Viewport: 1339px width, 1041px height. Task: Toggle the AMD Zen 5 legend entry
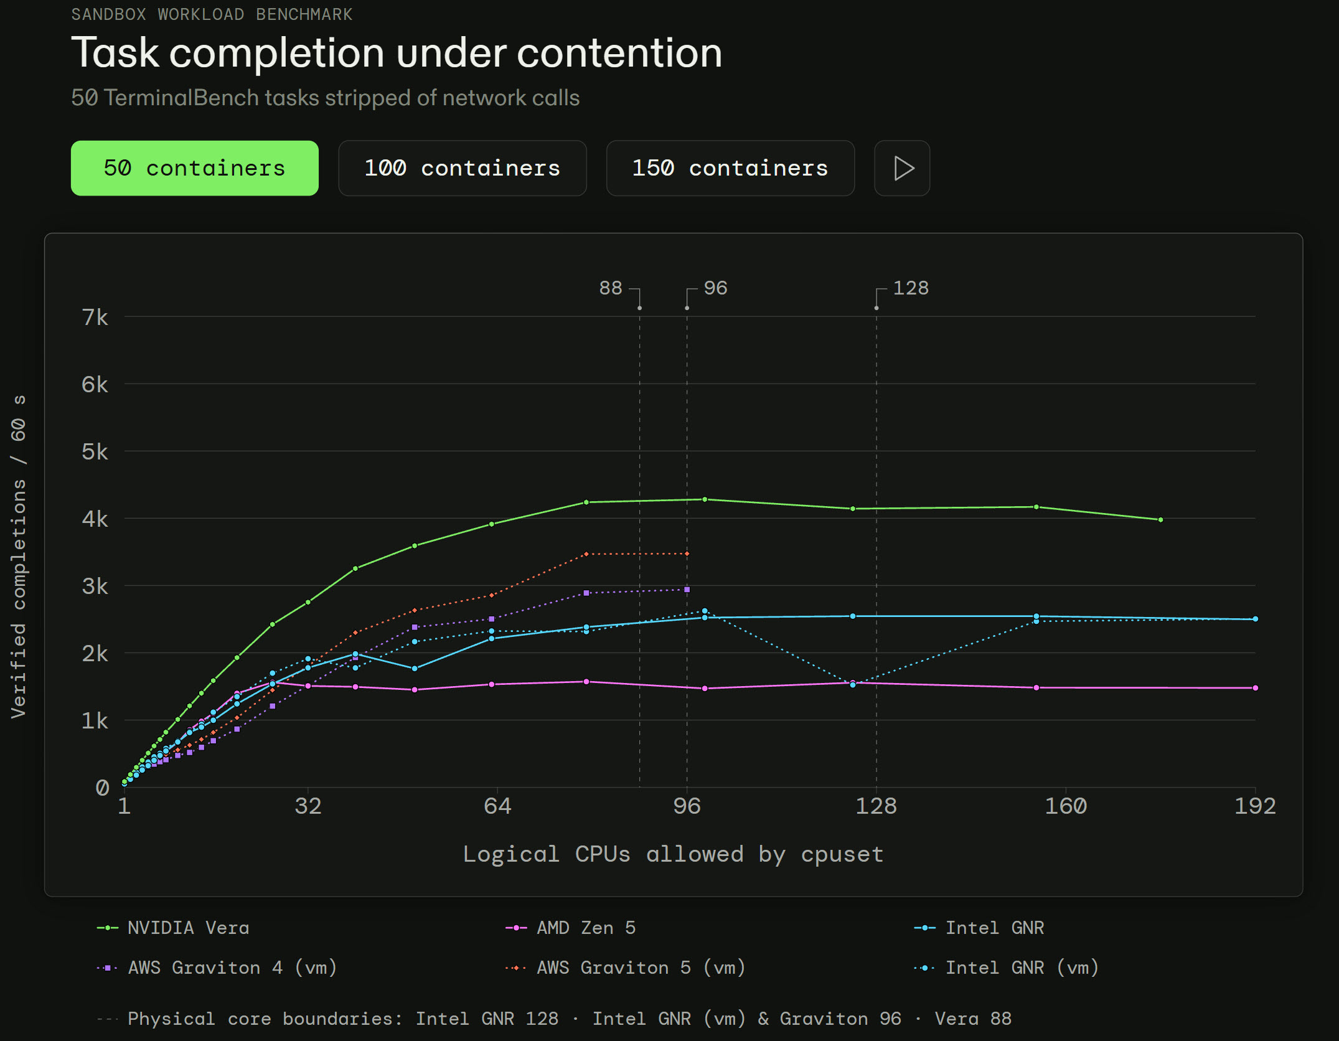tap(571, 928)
